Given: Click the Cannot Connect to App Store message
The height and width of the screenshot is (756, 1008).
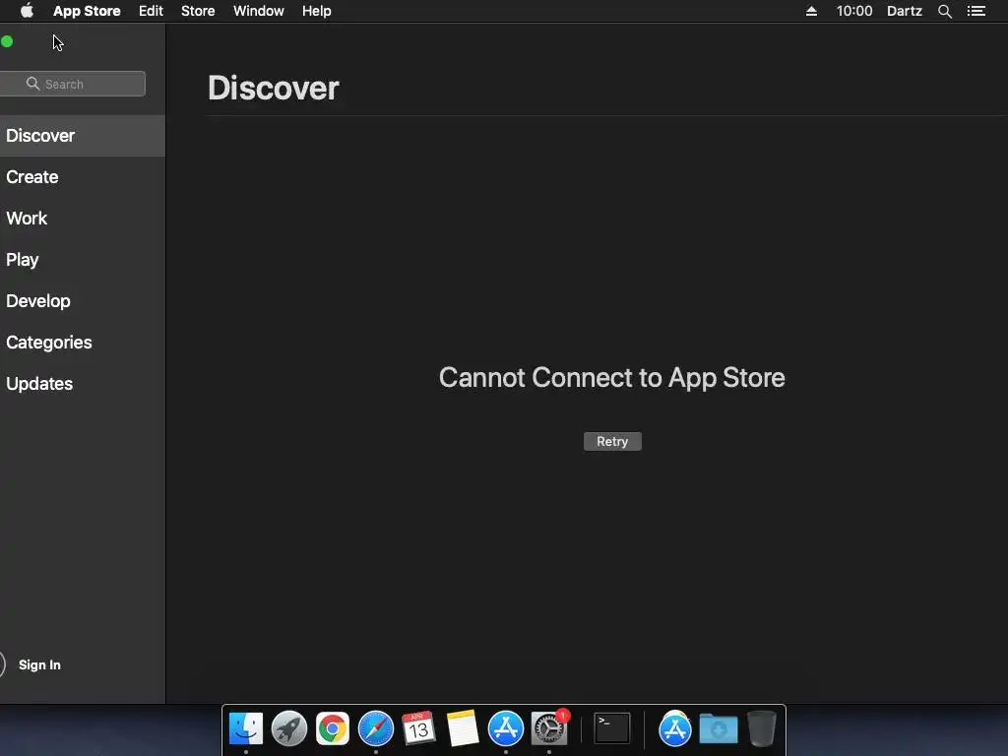Looking at the screenshot, I should tap(612, 378).
